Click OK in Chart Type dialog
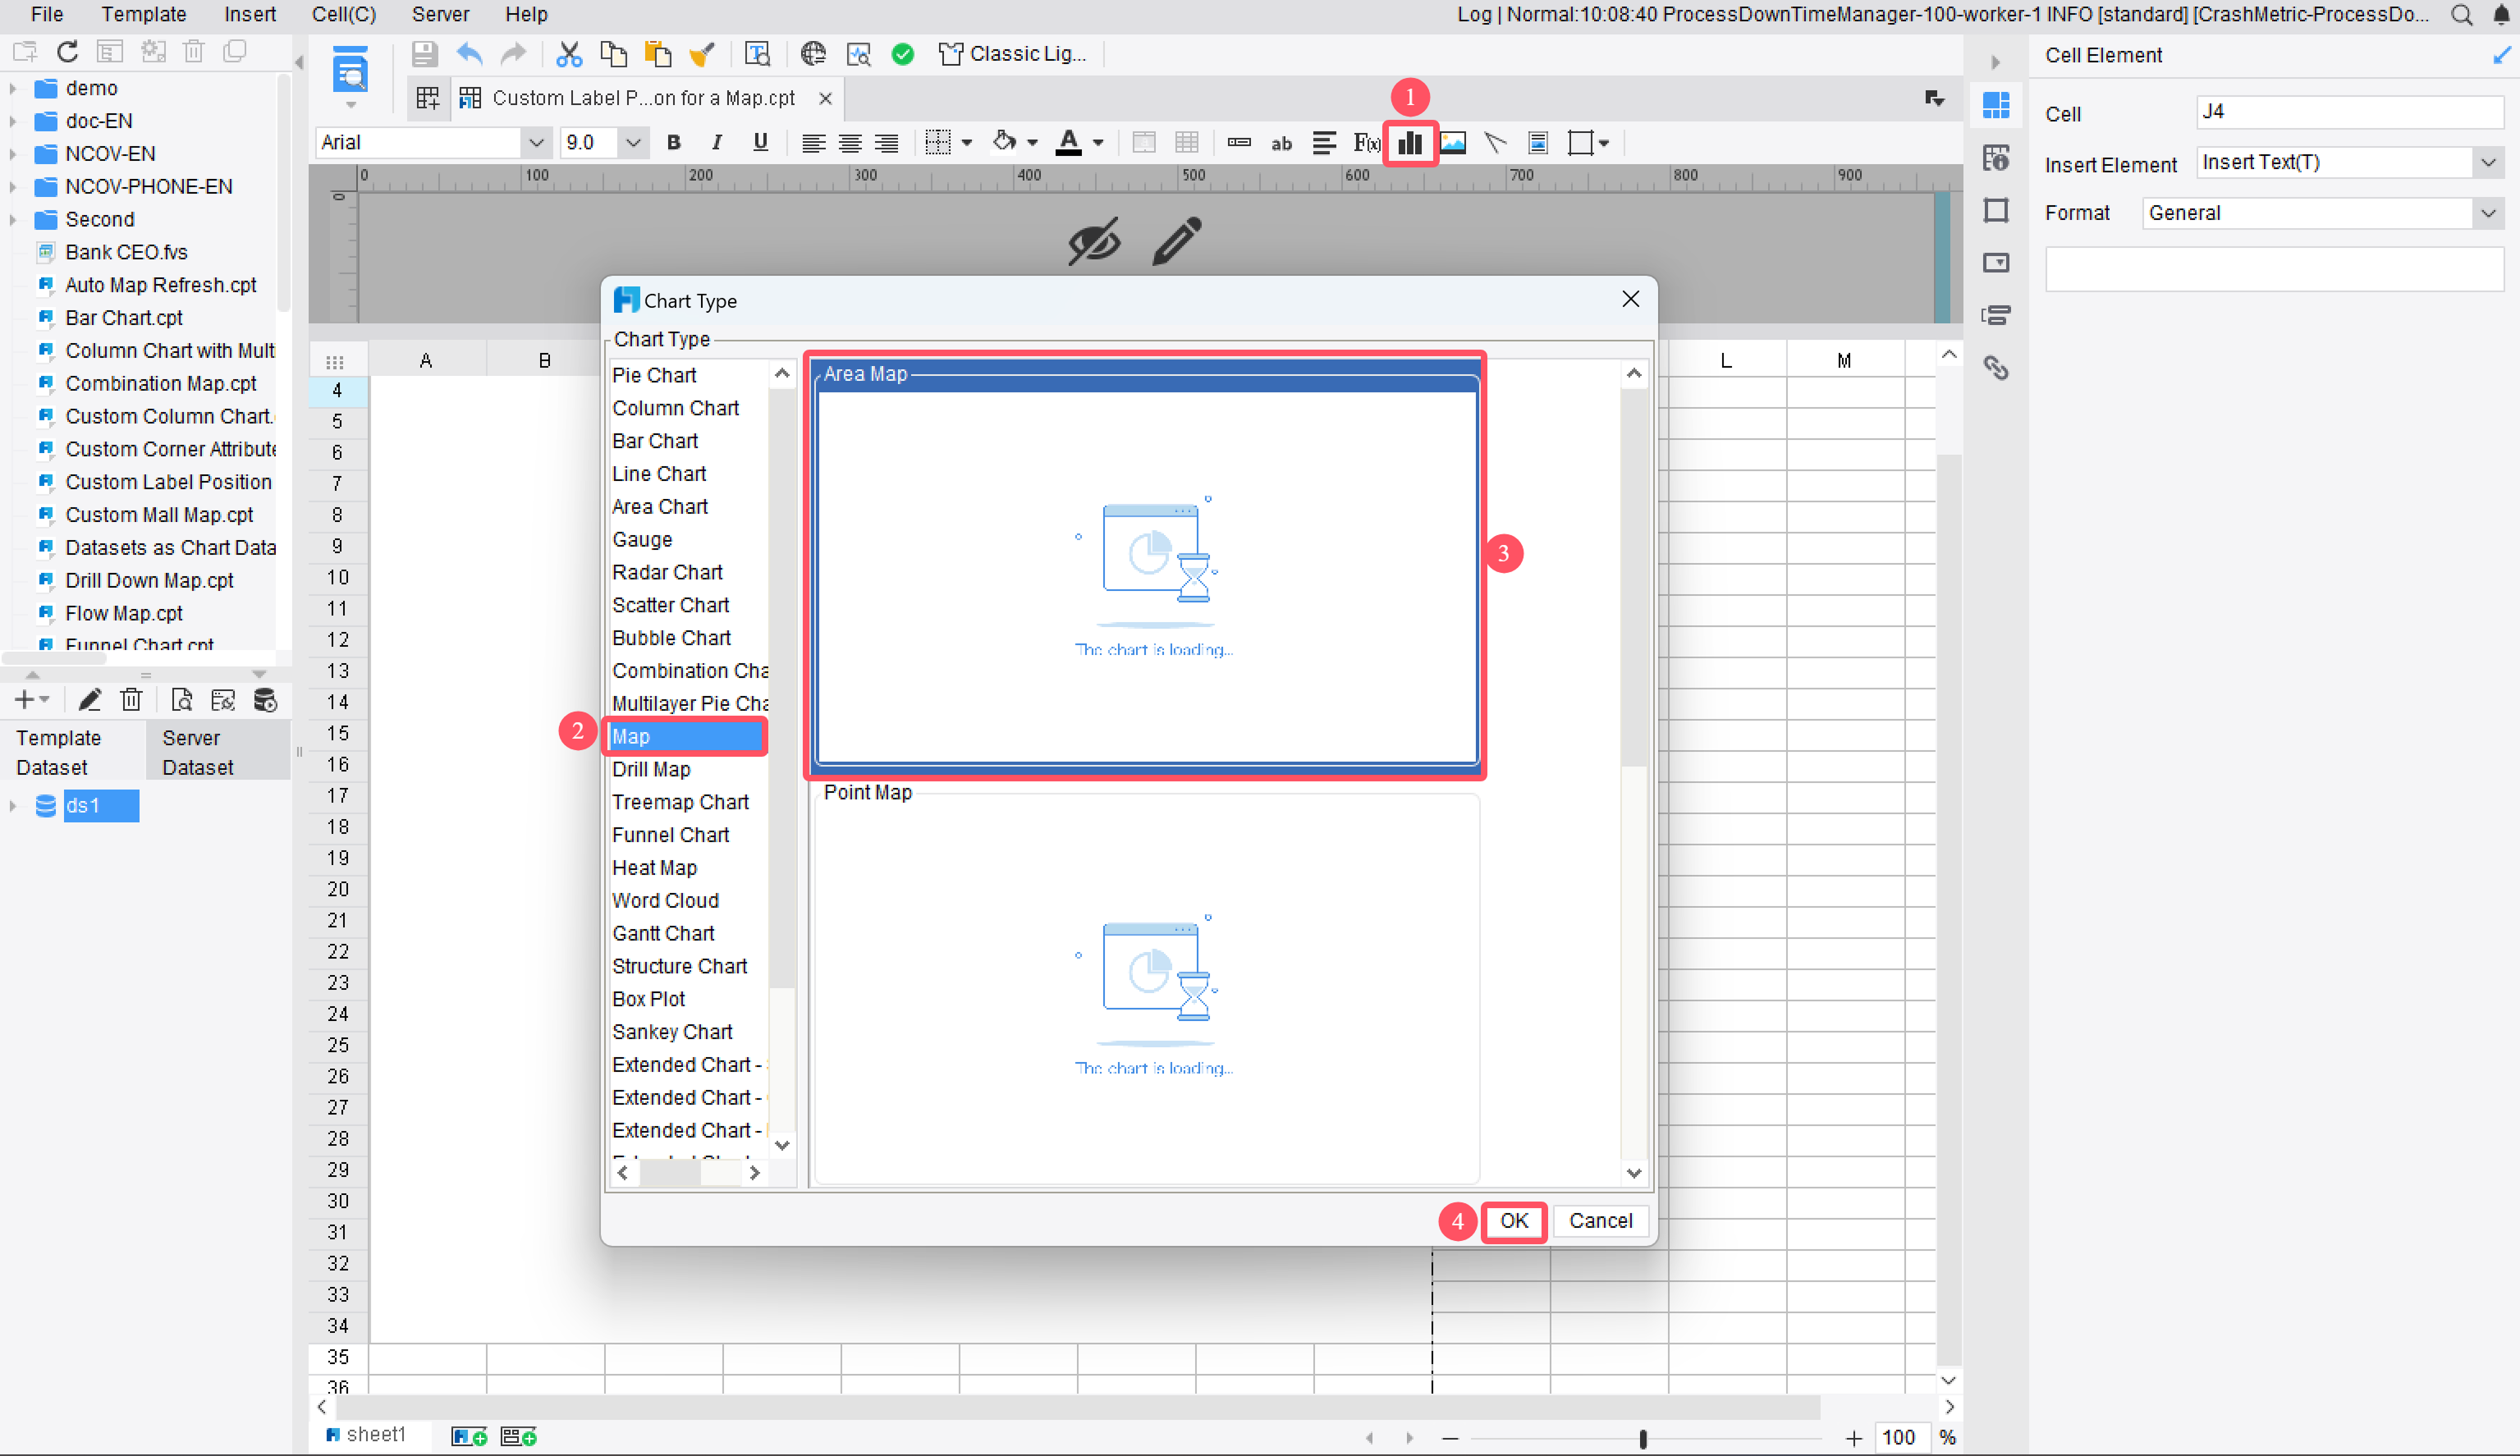The width and height of the screenshot is (2520, 1456). click(1514, 1221)
